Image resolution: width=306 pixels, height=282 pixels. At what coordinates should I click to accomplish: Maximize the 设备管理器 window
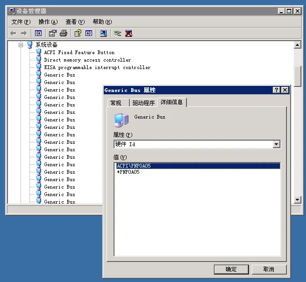pos(289,11)
